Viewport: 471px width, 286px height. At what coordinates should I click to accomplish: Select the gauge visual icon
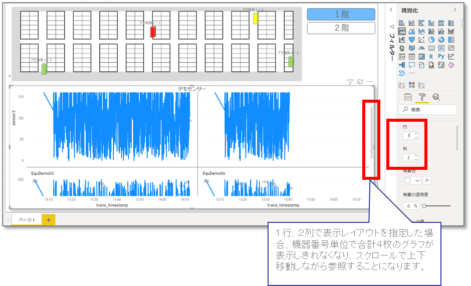(x=421, y=48)
